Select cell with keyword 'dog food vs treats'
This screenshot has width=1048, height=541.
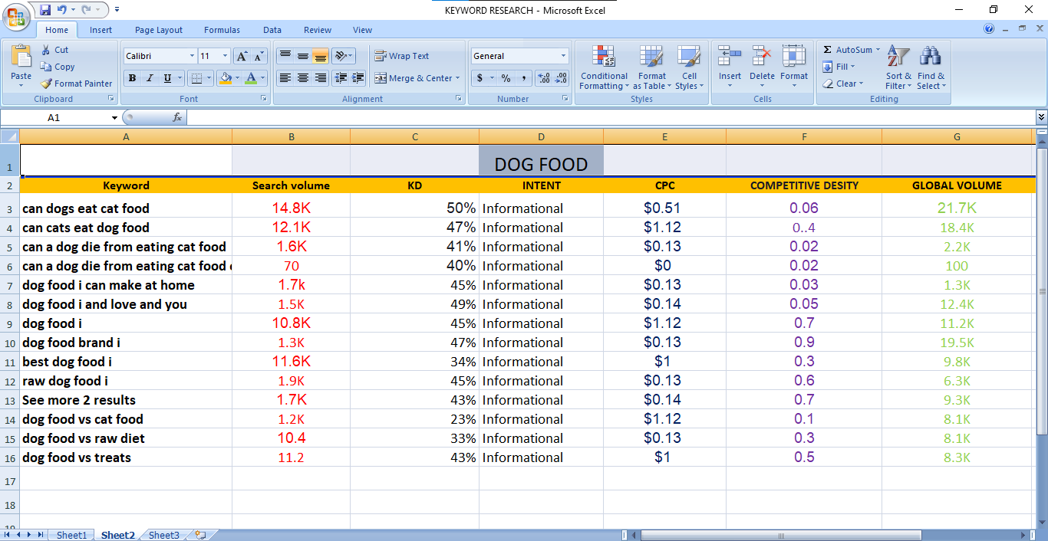pos(77,457)
